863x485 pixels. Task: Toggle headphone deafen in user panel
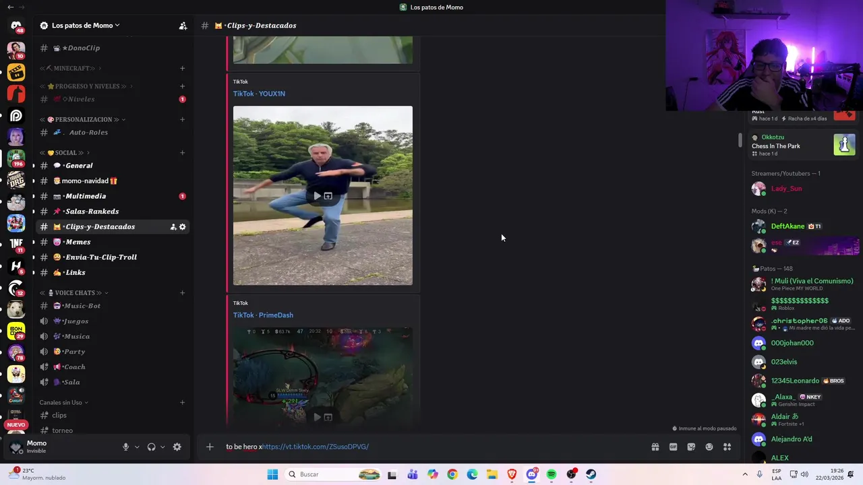point(152,447)
